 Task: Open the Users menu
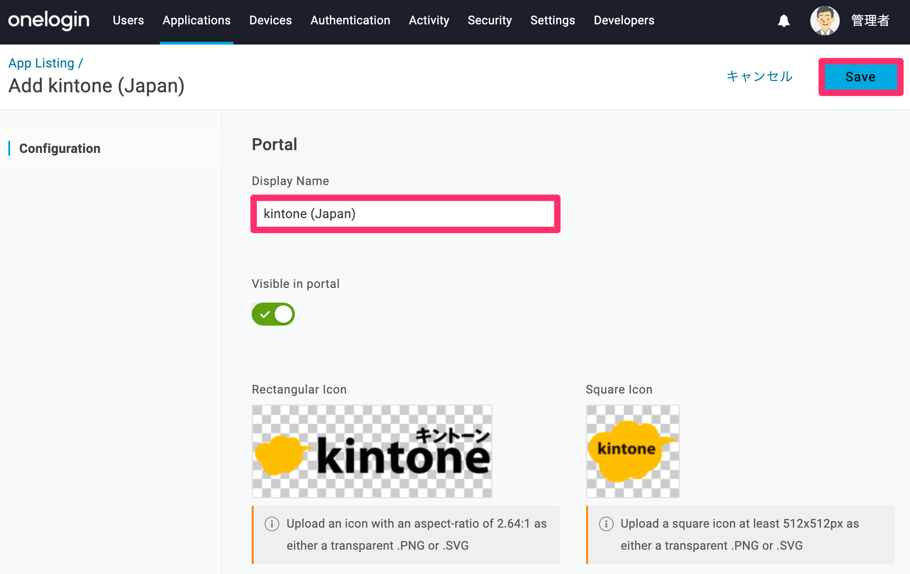128,20
